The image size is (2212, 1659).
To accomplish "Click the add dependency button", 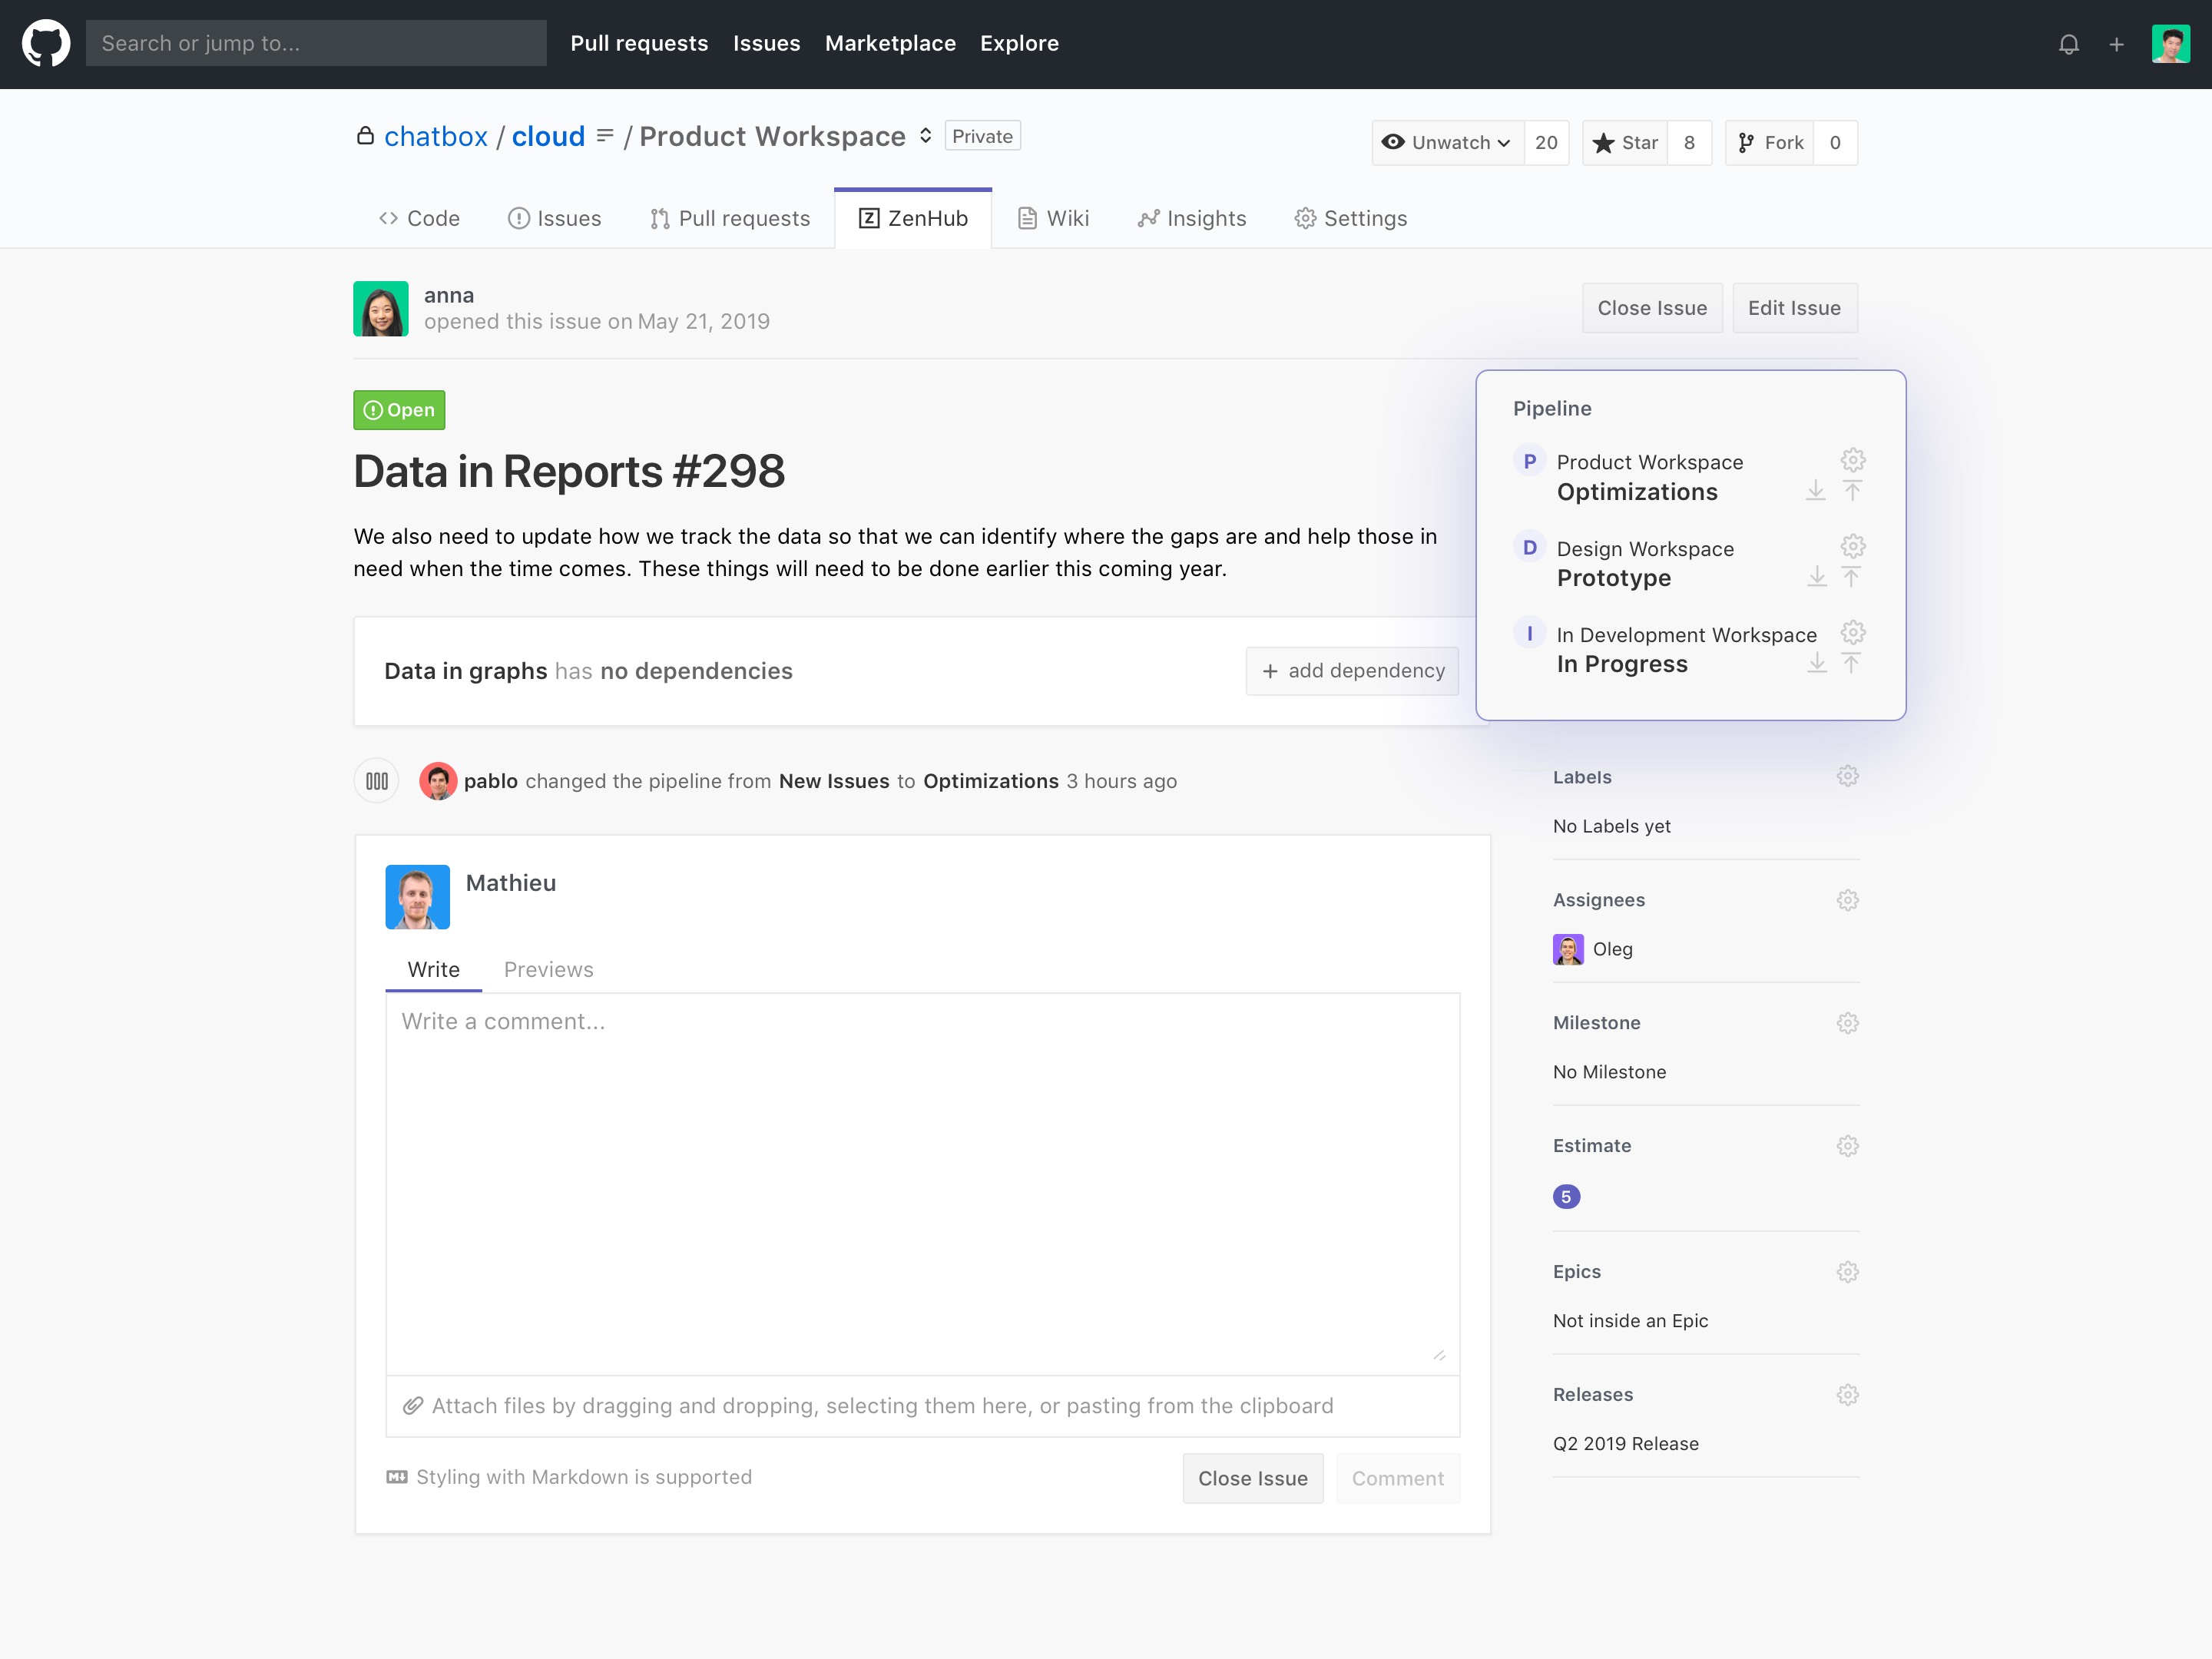I will click(1352, 671).
